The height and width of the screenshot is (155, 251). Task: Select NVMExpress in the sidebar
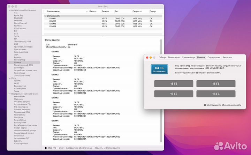pos(20,29)
